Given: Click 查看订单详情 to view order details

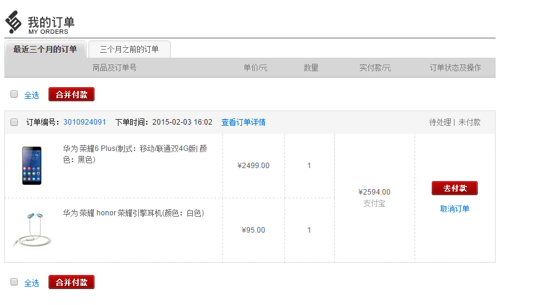Looking at the screenshot, I should pos(243,122).
